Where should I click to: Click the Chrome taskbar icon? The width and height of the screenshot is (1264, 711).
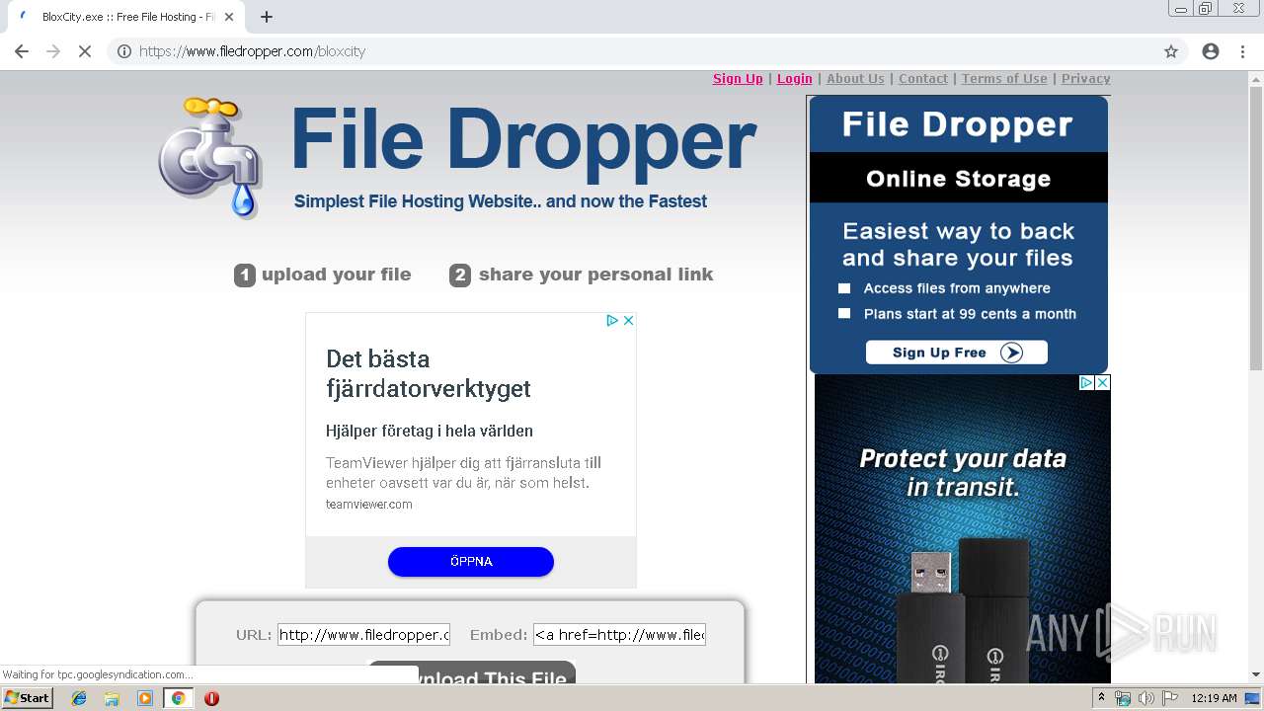pos(179,698)
